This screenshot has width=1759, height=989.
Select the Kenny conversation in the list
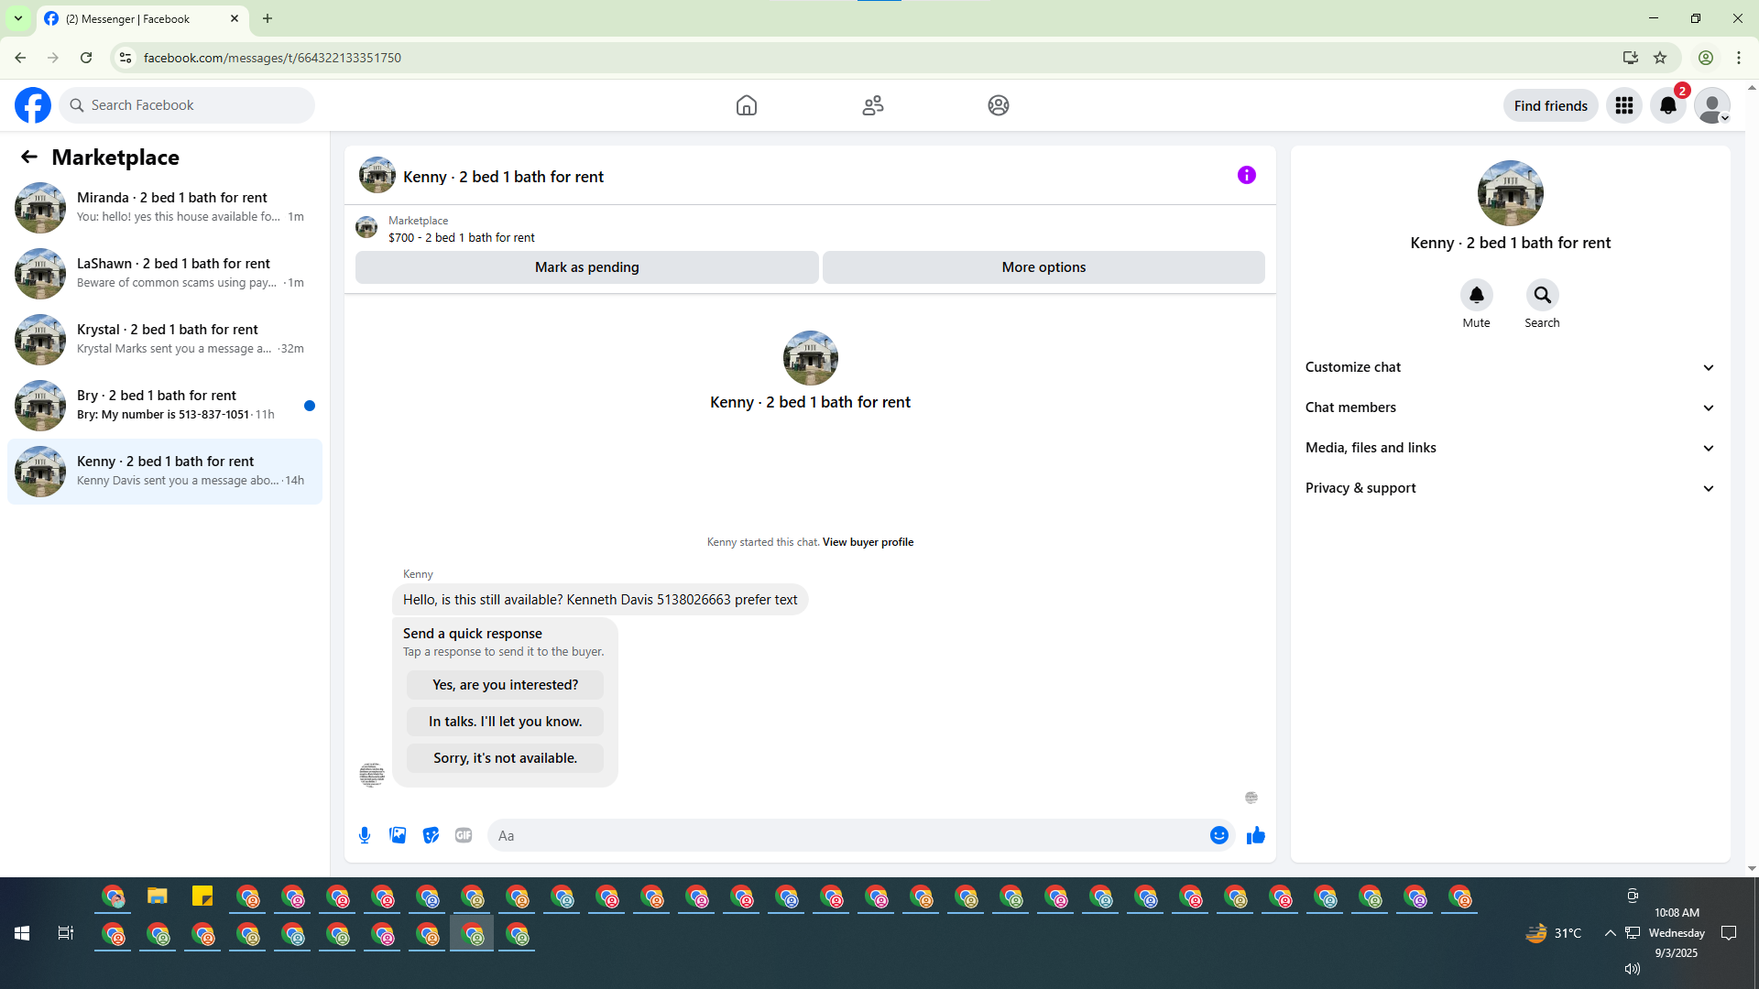165,472
